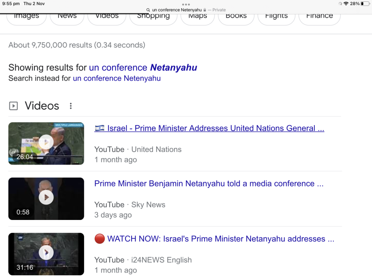Open 'Israel - Prime Minister Addresses United Nations' link

[x=209, y=128]
